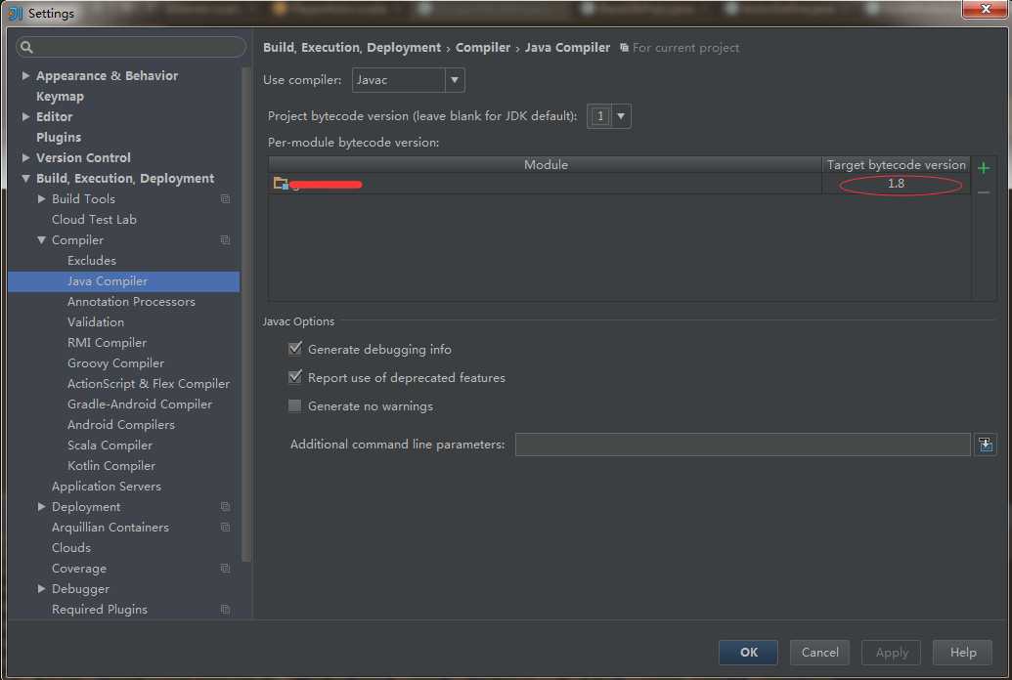Viewport: 1012px width, 680px height.
Task: Close the Settings window
Action: [985, 9]
